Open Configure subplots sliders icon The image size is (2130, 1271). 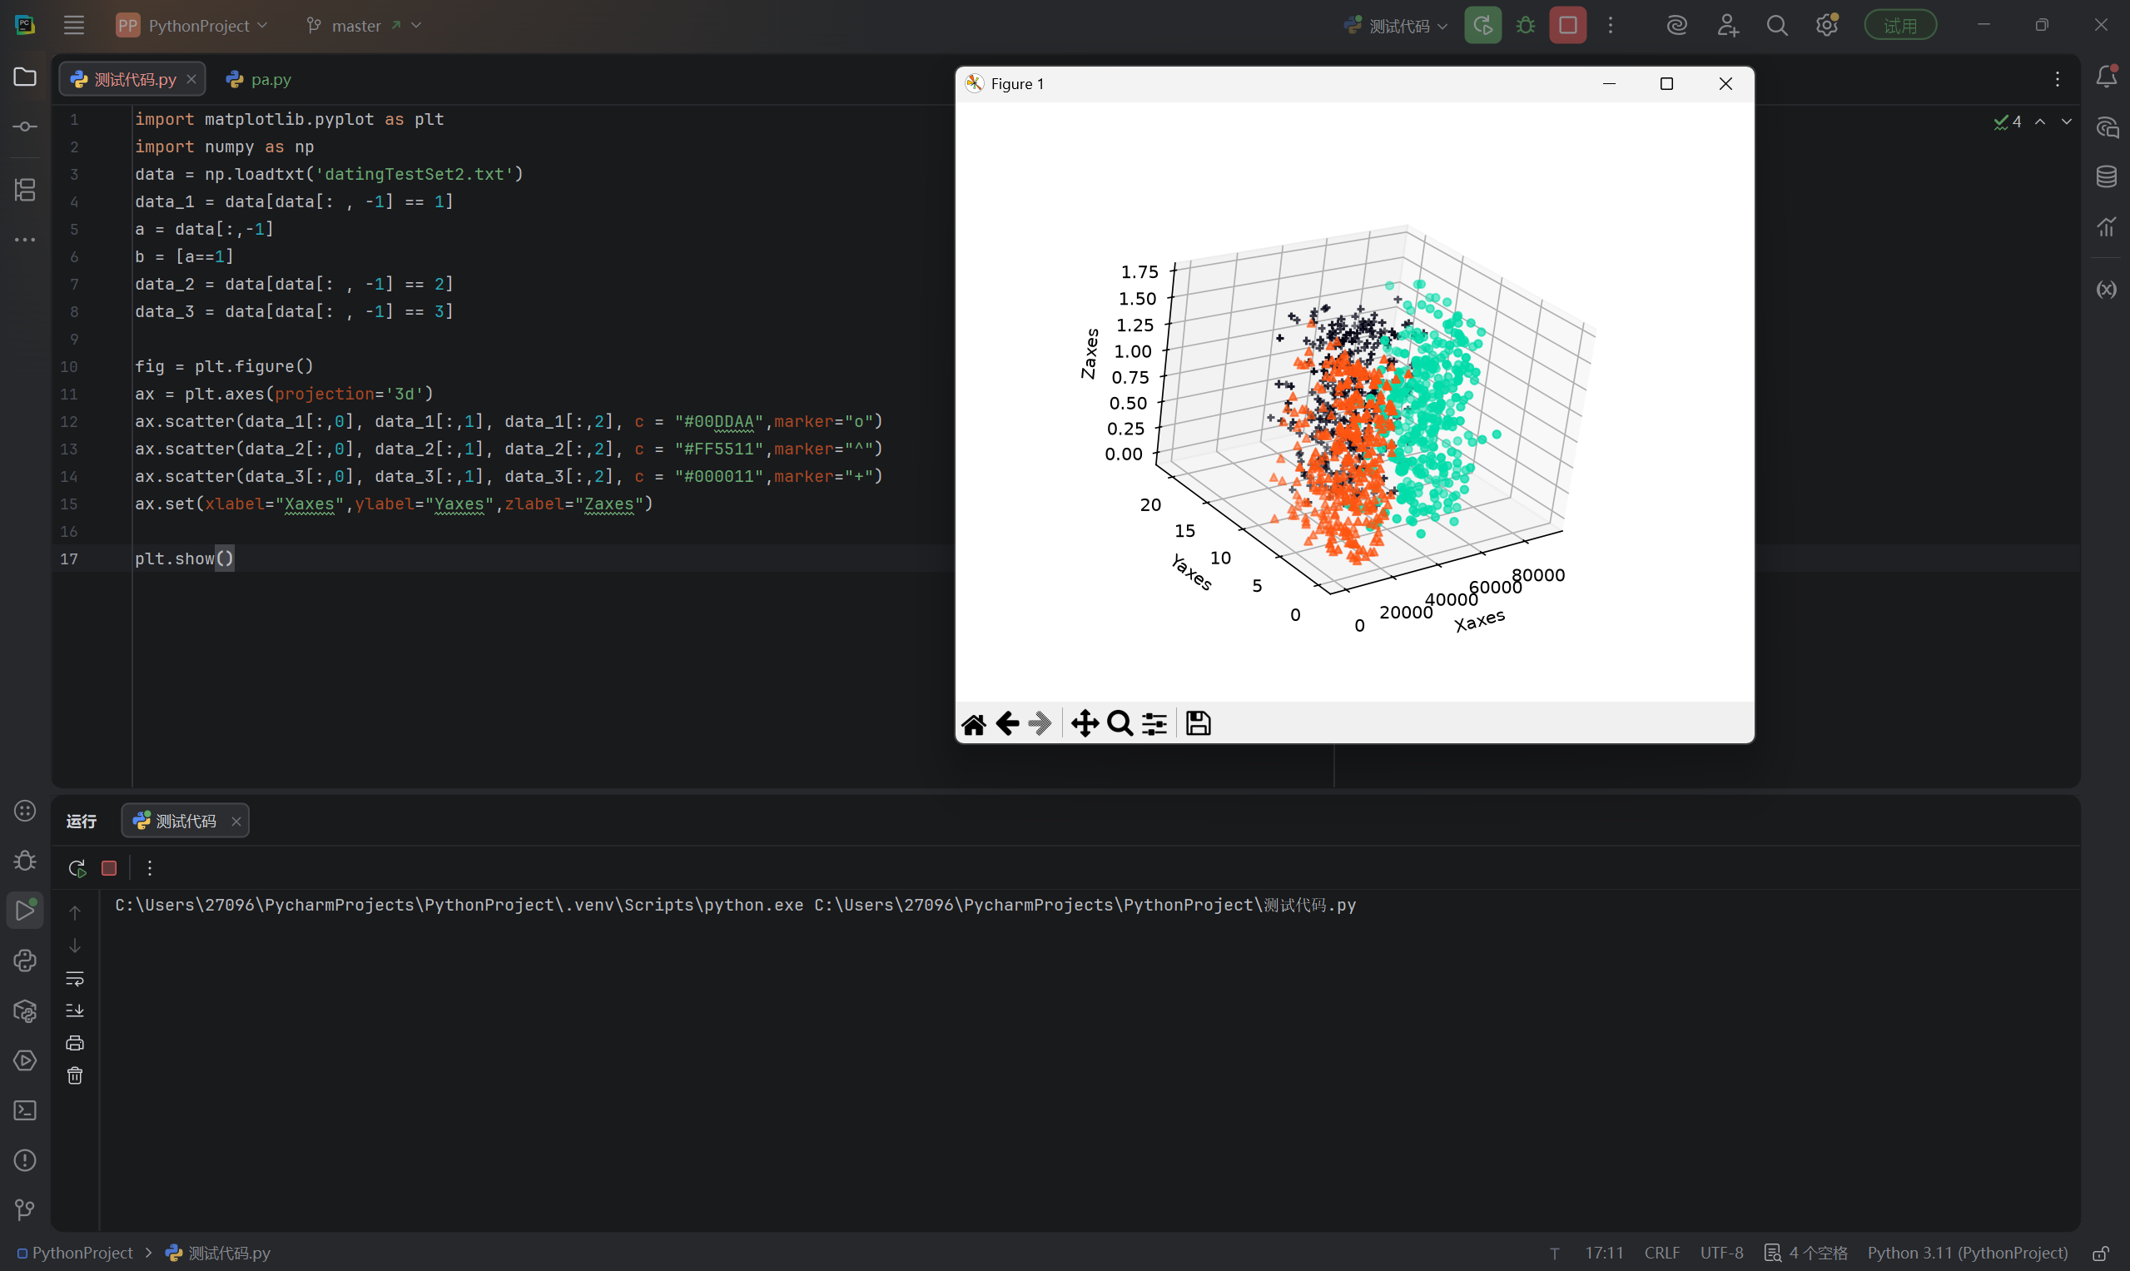pyautogui.click(x=1154, y=723)
